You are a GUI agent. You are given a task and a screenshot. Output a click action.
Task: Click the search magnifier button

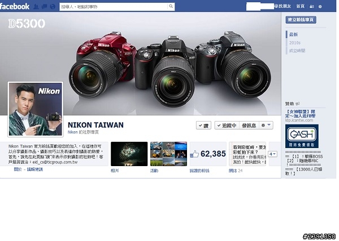[171, 6]
